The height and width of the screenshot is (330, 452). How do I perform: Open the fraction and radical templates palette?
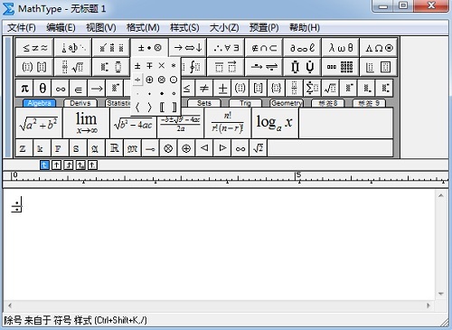click(73, 67)
